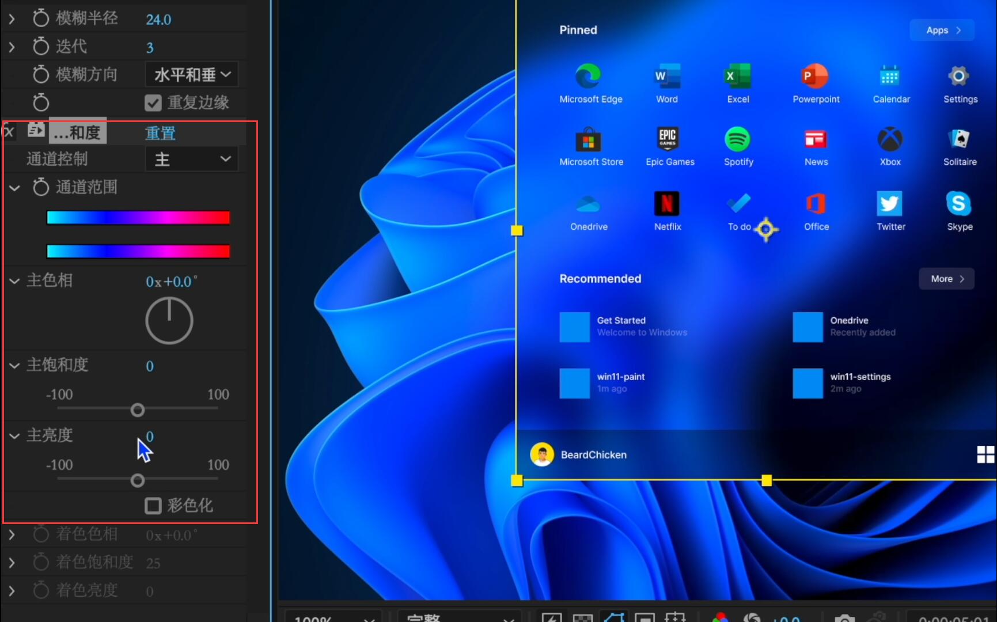Toggle the 模糊方向 stopwatch
This screenshot has width=997, height=622.
(x=41, y=74)
